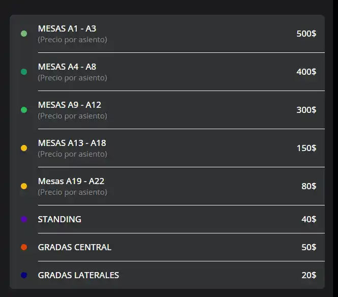This screenshot has width=338, height=297.
Task: Click the yellow dot beside MESAS A13 - A18
Action: click(24, 148)
